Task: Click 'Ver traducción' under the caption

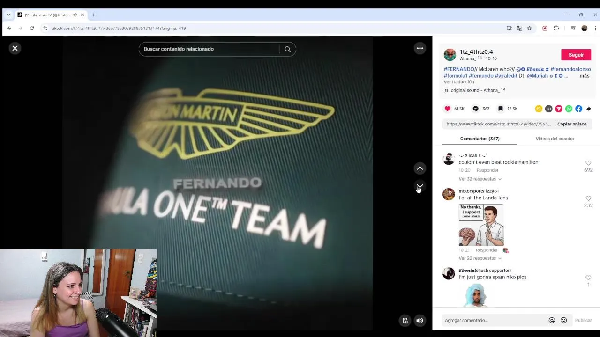Action: pyautogui.click(x=458, y=82)
